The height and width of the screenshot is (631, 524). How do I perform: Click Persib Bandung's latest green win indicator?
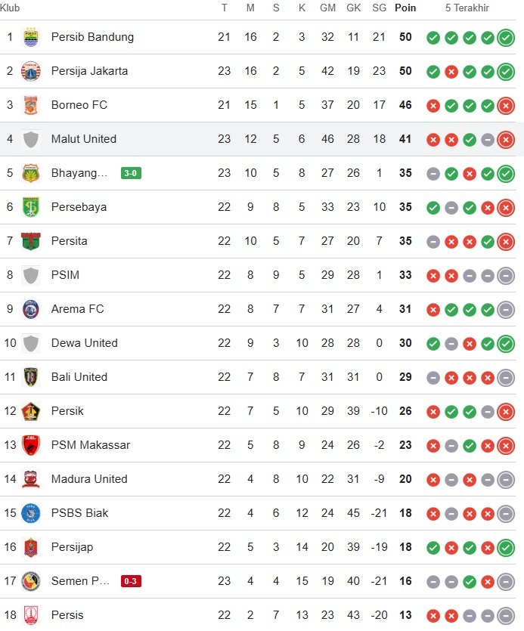505,37
